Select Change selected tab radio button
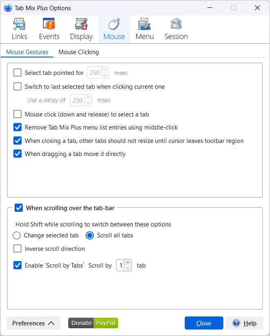 [17, 235]
